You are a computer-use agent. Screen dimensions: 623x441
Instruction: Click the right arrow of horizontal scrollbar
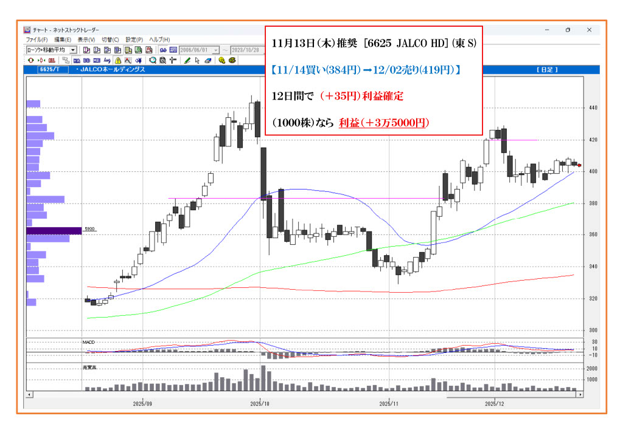pyautogui.click(x=580, y=394)
